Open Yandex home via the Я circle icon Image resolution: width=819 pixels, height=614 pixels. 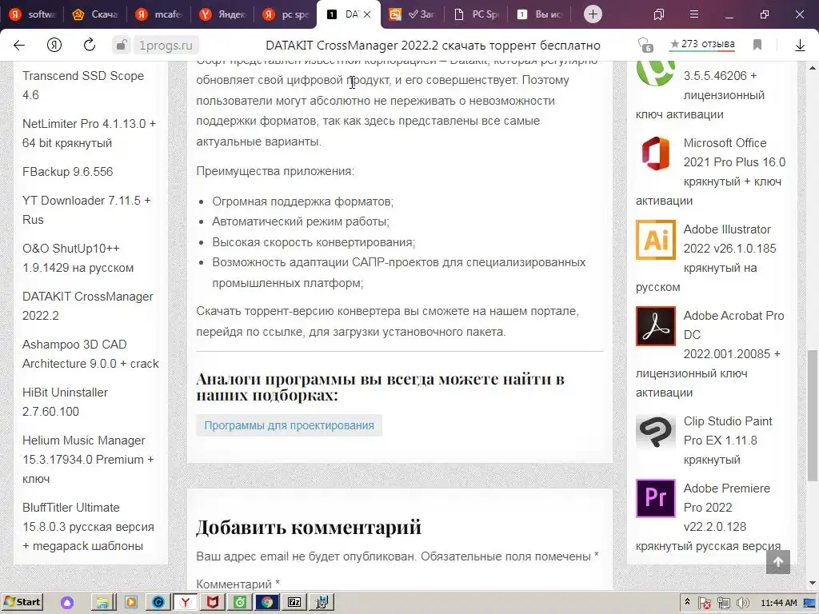tap(54, 46)
